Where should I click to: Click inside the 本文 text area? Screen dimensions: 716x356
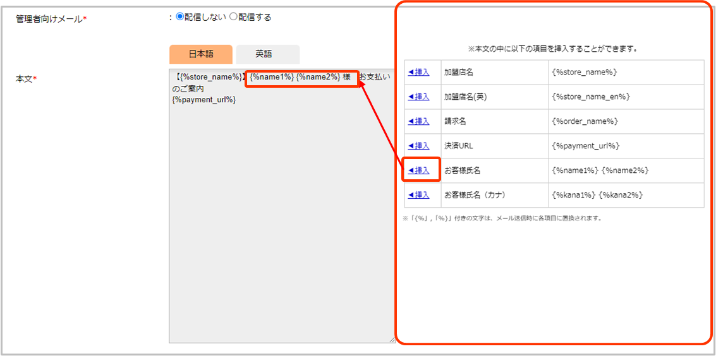[281, 221]
